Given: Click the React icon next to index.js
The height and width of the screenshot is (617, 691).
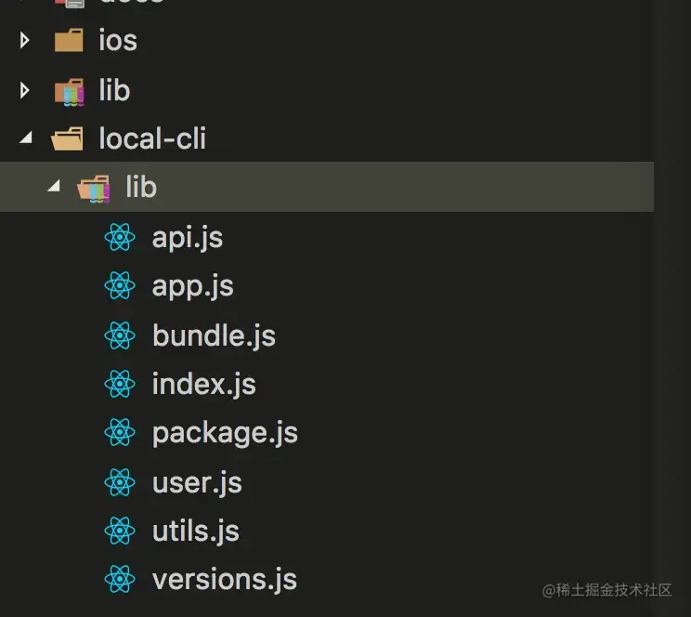Looking at the screenshot, I should click(x=120, y=384).
